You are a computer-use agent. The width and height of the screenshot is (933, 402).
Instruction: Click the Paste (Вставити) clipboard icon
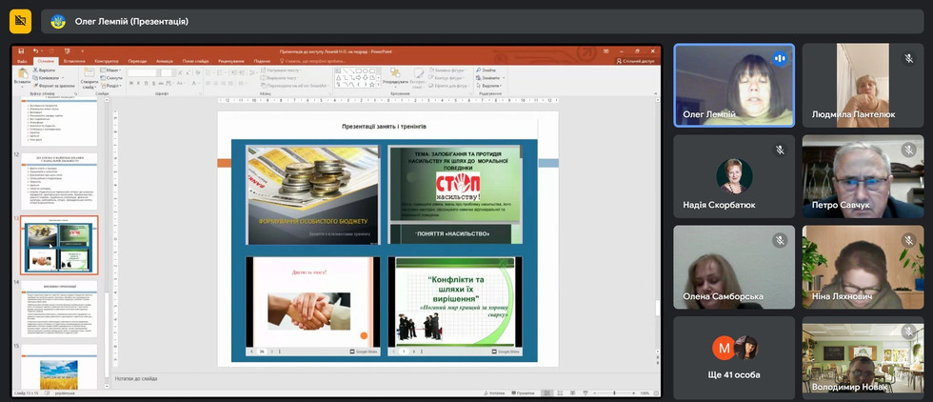(23, 73)
